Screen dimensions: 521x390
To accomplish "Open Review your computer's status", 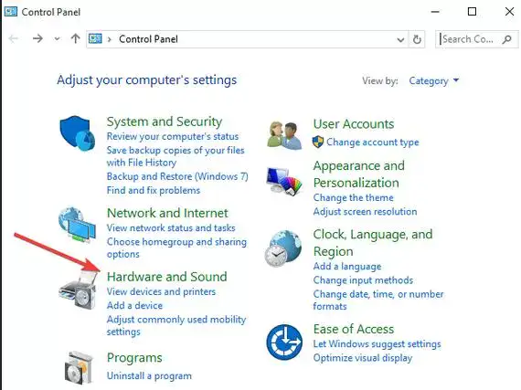I will (173, 136).
